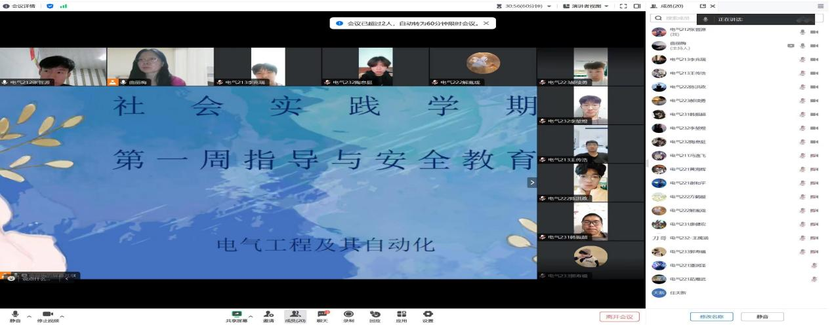Viewport: 830px width, 326px height.
Task: Open the 邀请 (Invite) icon in toolbar
Action: click(268, 316)
